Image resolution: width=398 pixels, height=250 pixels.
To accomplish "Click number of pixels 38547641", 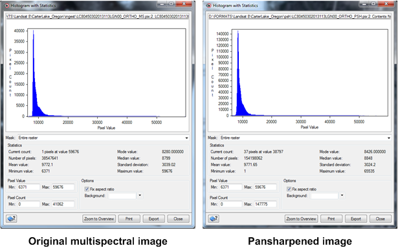I will click(50, 158).
